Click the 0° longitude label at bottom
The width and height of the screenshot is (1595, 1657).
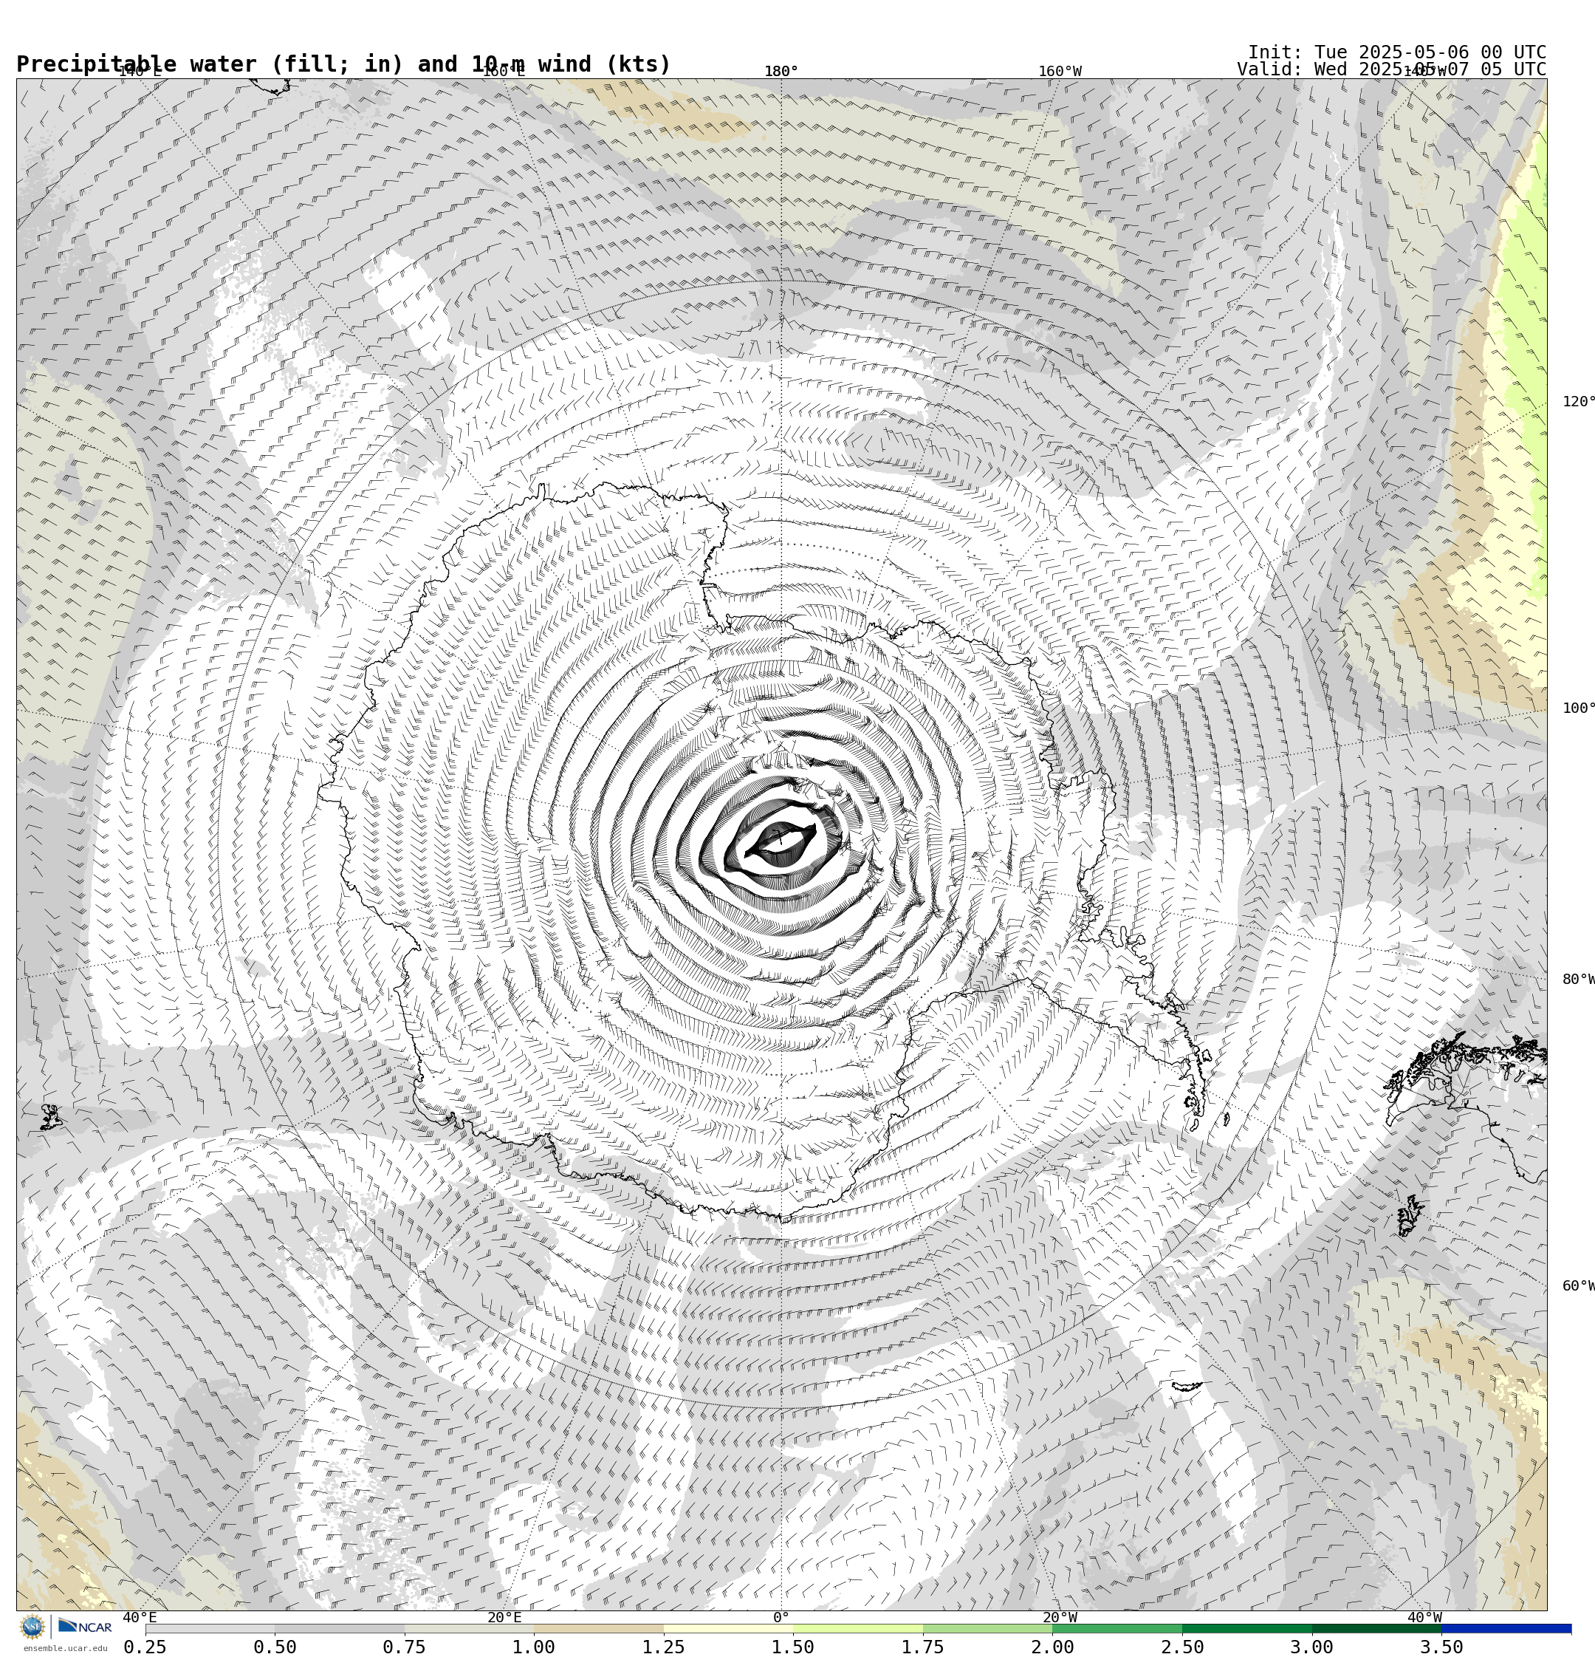coord(781,1618)
